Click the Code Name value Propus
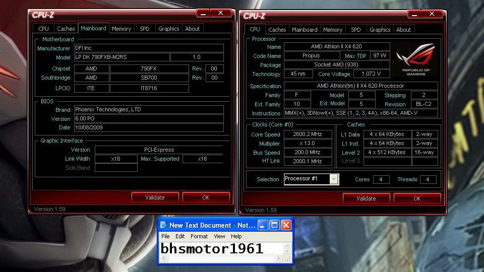The height and width of the screenshot is (272, 484). 312,55
